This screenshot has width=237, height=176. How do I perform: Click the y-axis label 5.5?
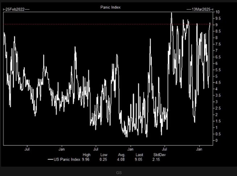click(218, 70)
